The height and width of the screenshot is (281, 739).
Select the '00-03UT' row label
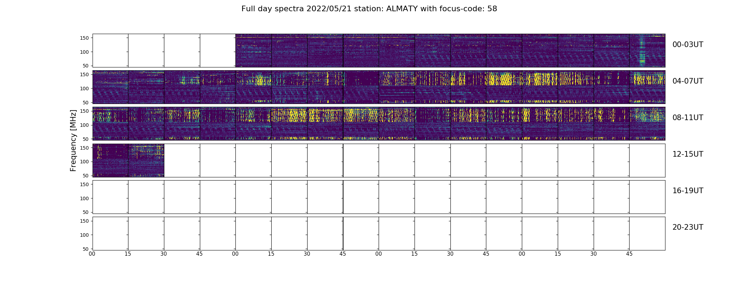(x=688, y=45)
